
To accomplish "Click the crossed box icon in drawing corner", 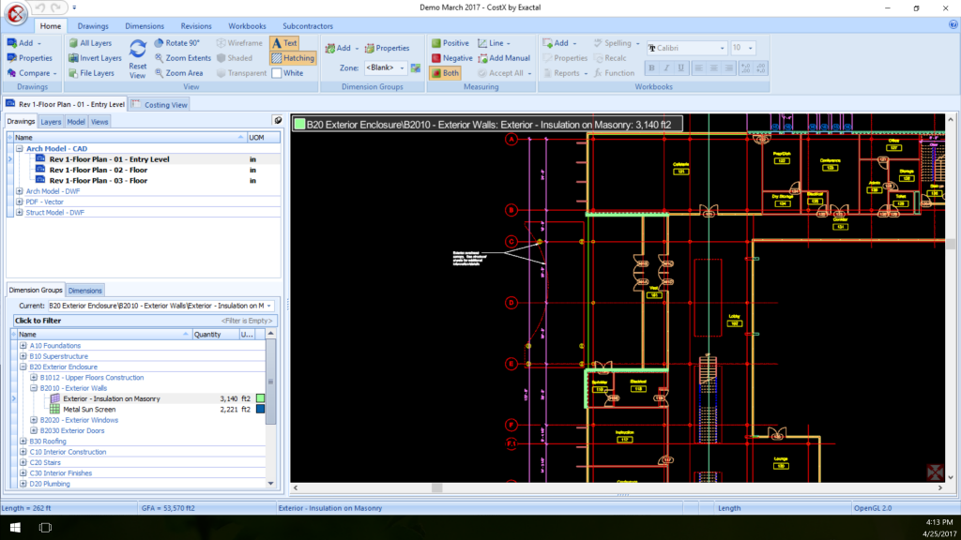I will point(935,472).
